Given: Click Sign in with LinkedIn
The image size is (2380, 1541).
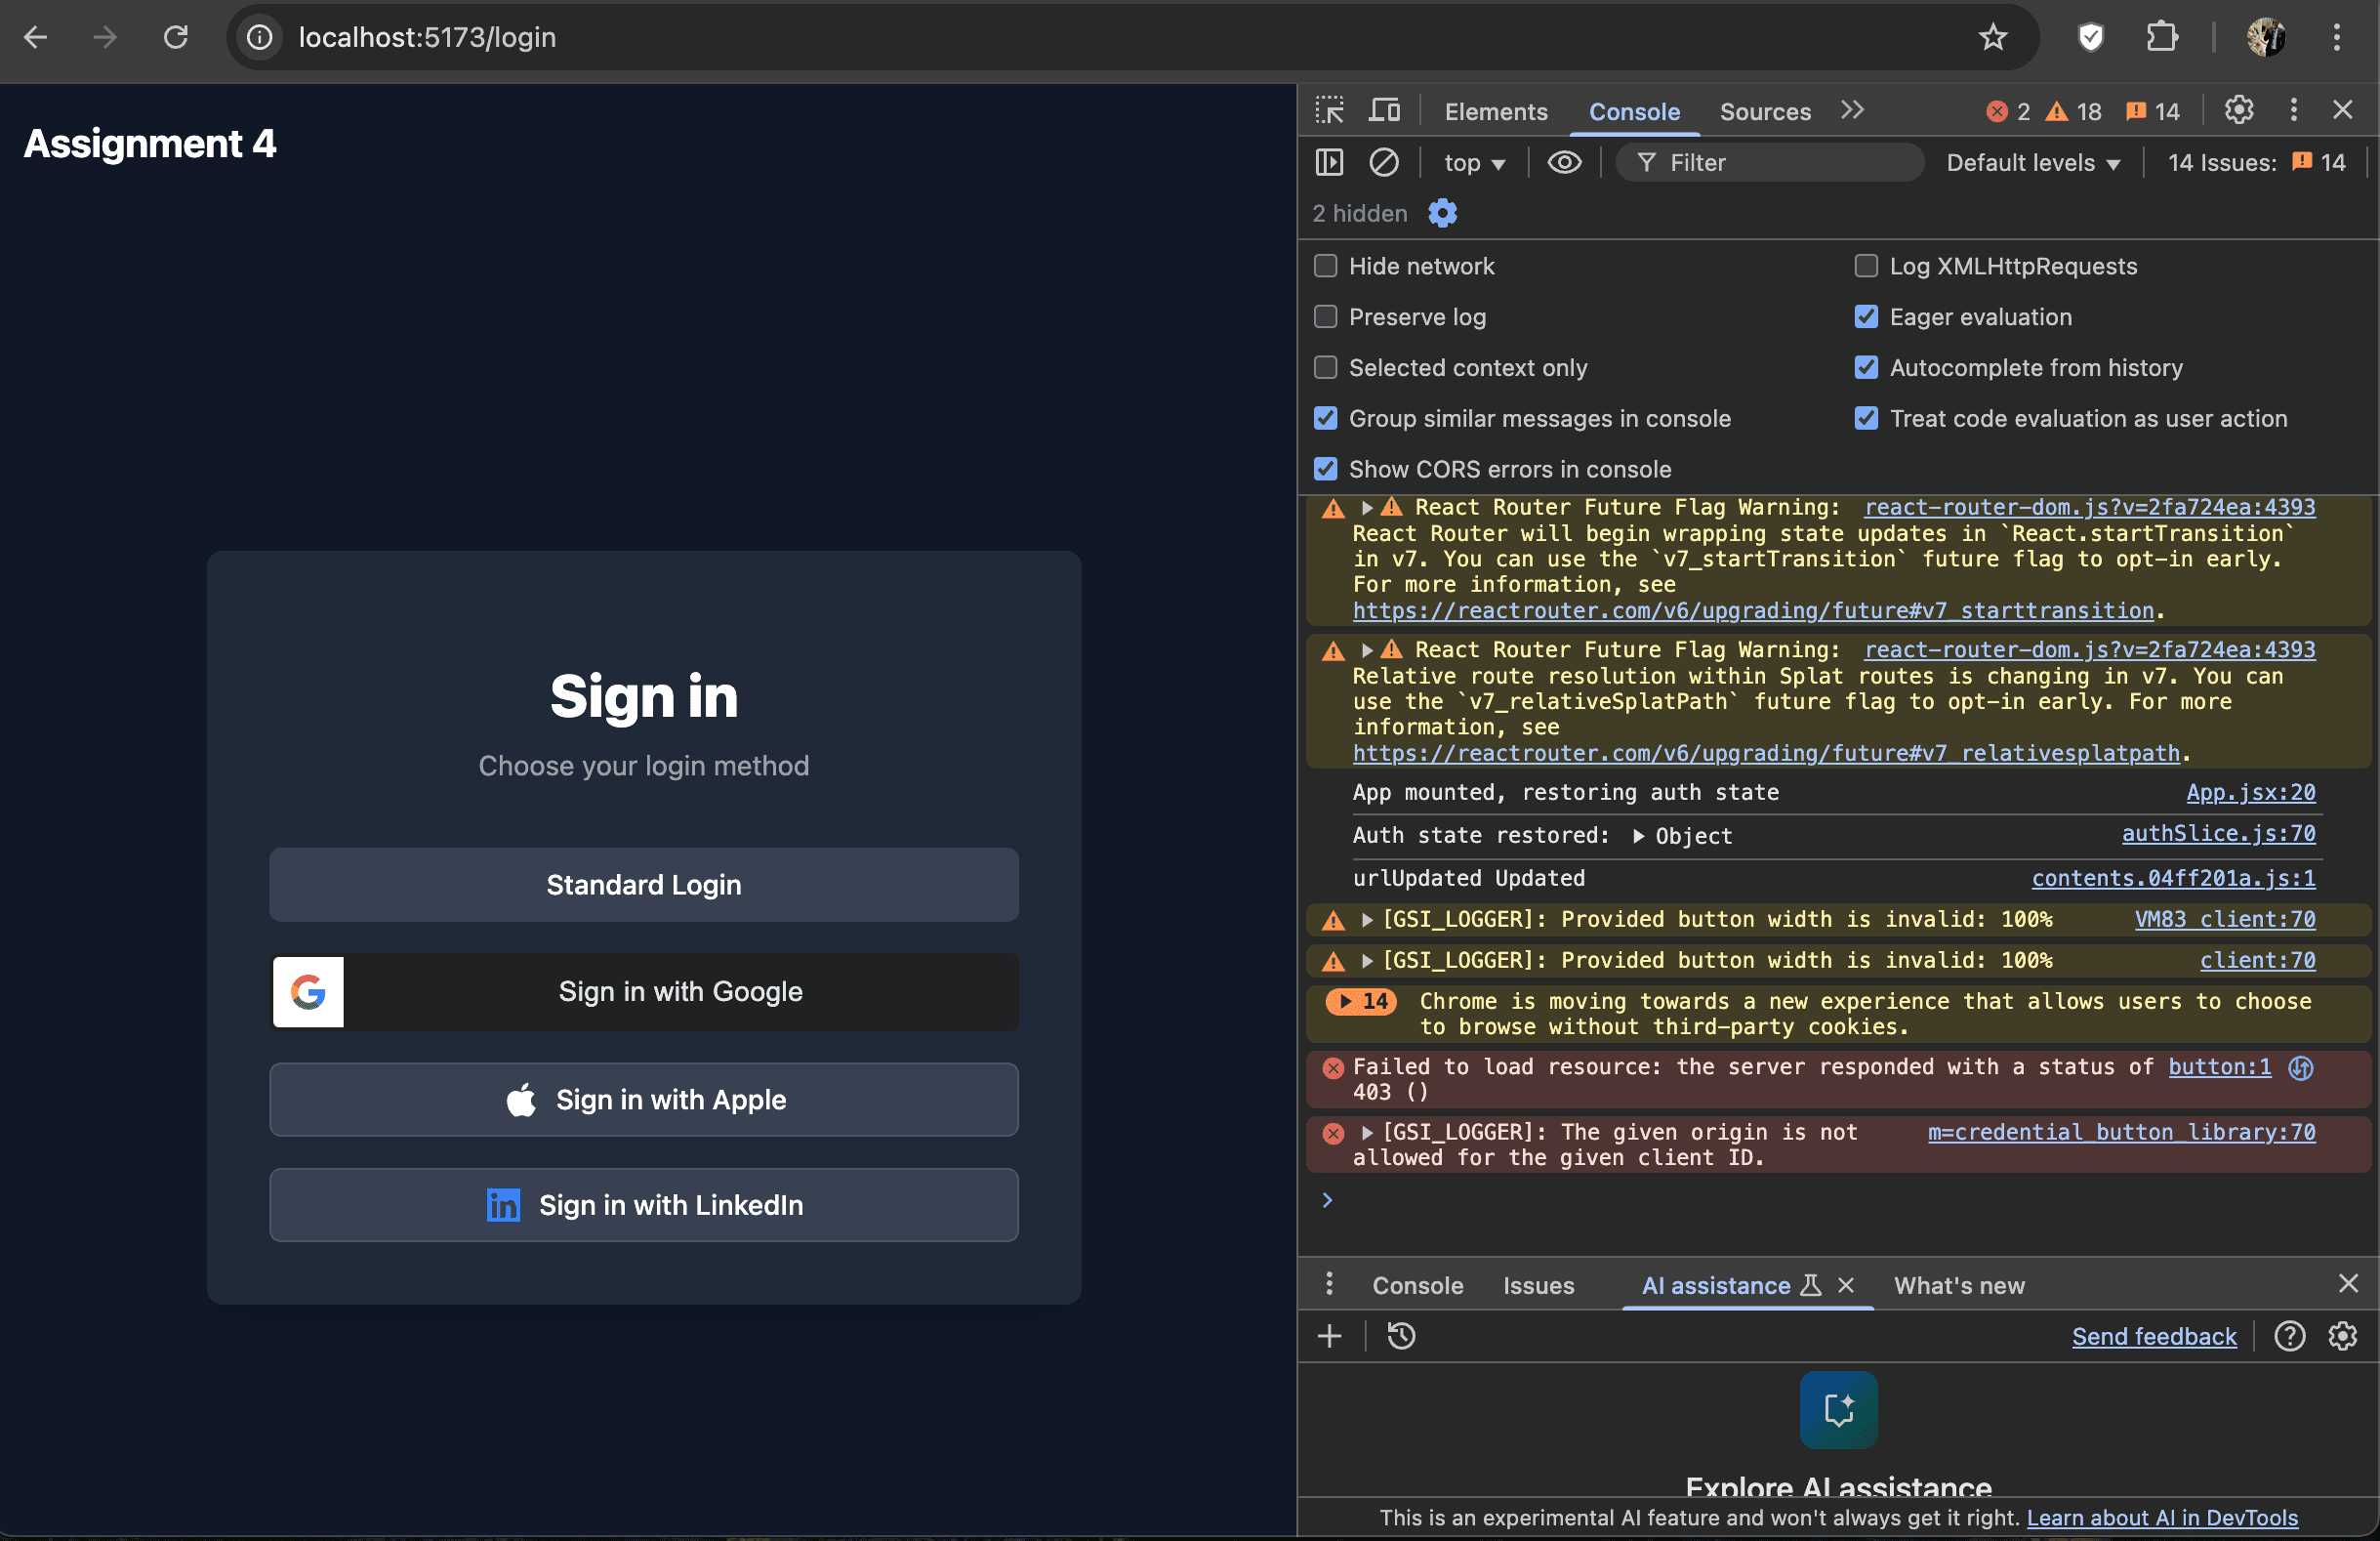Looking at the screenshot, I should [x=644, y=1205].
